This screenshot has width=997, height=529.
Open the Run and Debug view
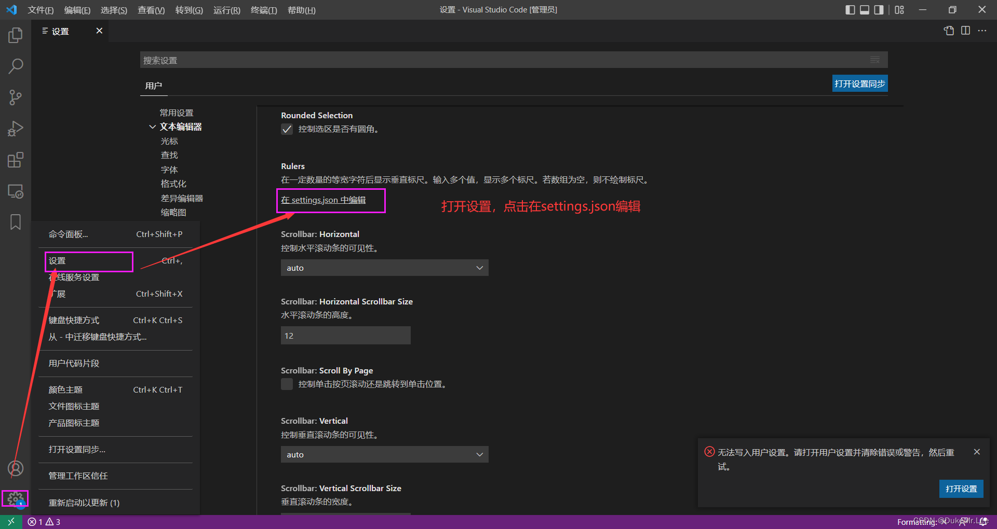click(16, 129)
